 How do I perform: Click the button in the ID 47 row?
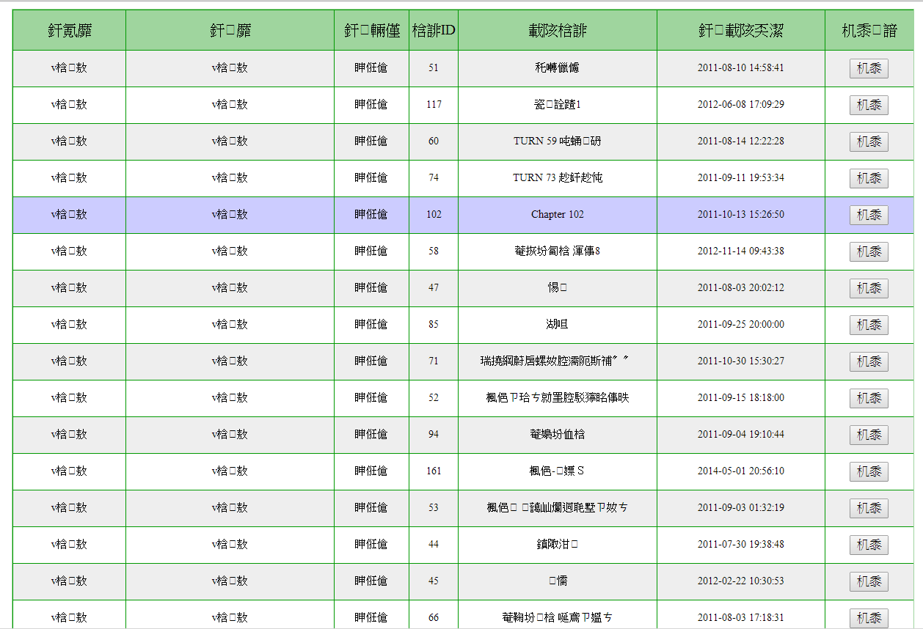click(869, 288)
